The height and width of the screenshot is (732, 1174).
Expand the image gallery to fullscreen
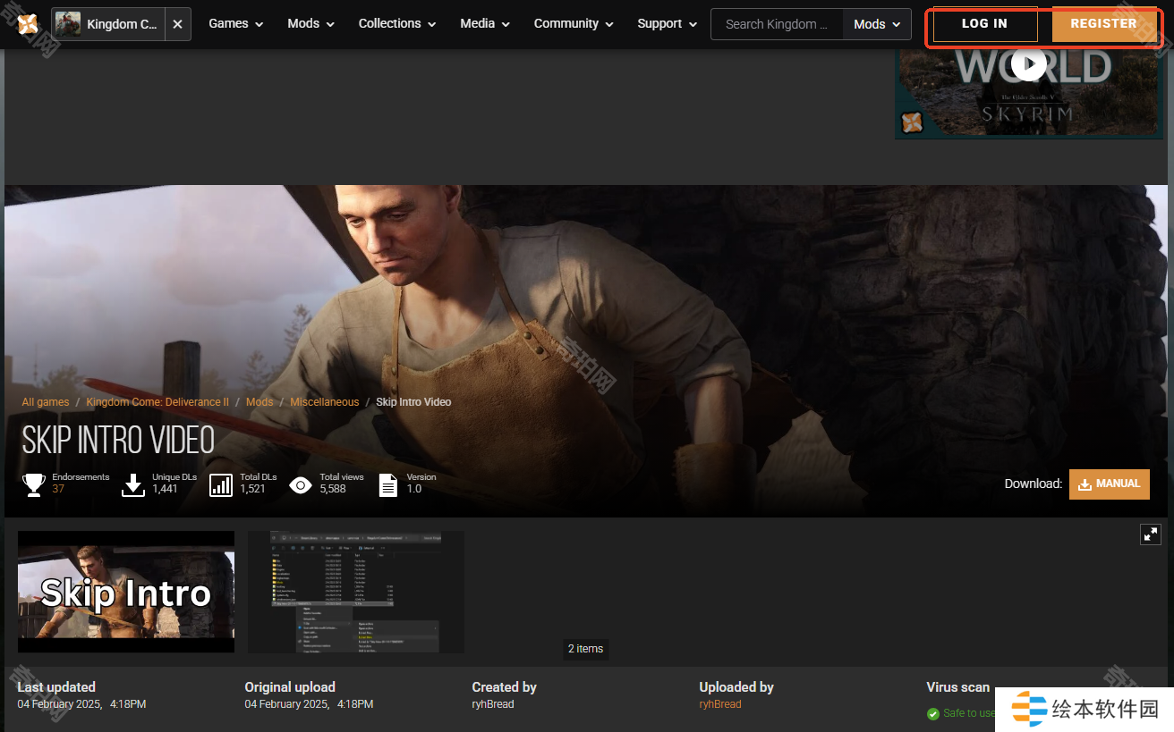click(1150, 534)
